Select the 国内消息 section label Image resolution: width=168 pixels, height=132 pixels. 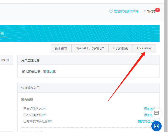[27, 100]
